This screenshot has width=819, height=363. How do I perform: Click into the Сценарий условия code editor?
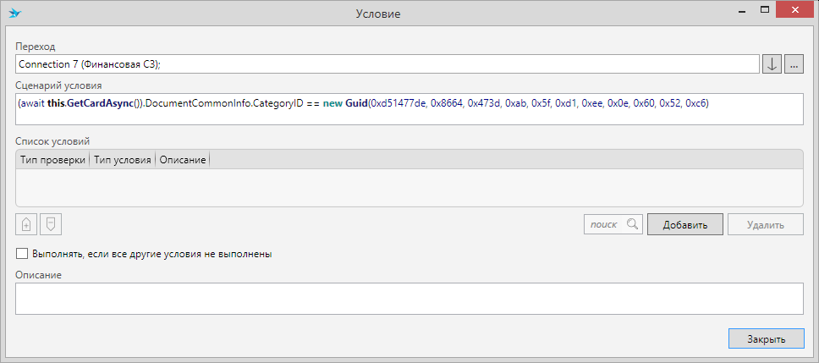tap(409, 108)
